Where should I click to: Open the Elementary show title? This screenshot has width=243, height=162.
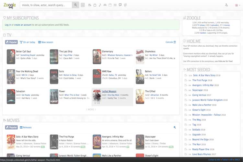click(x=107, y=52)
